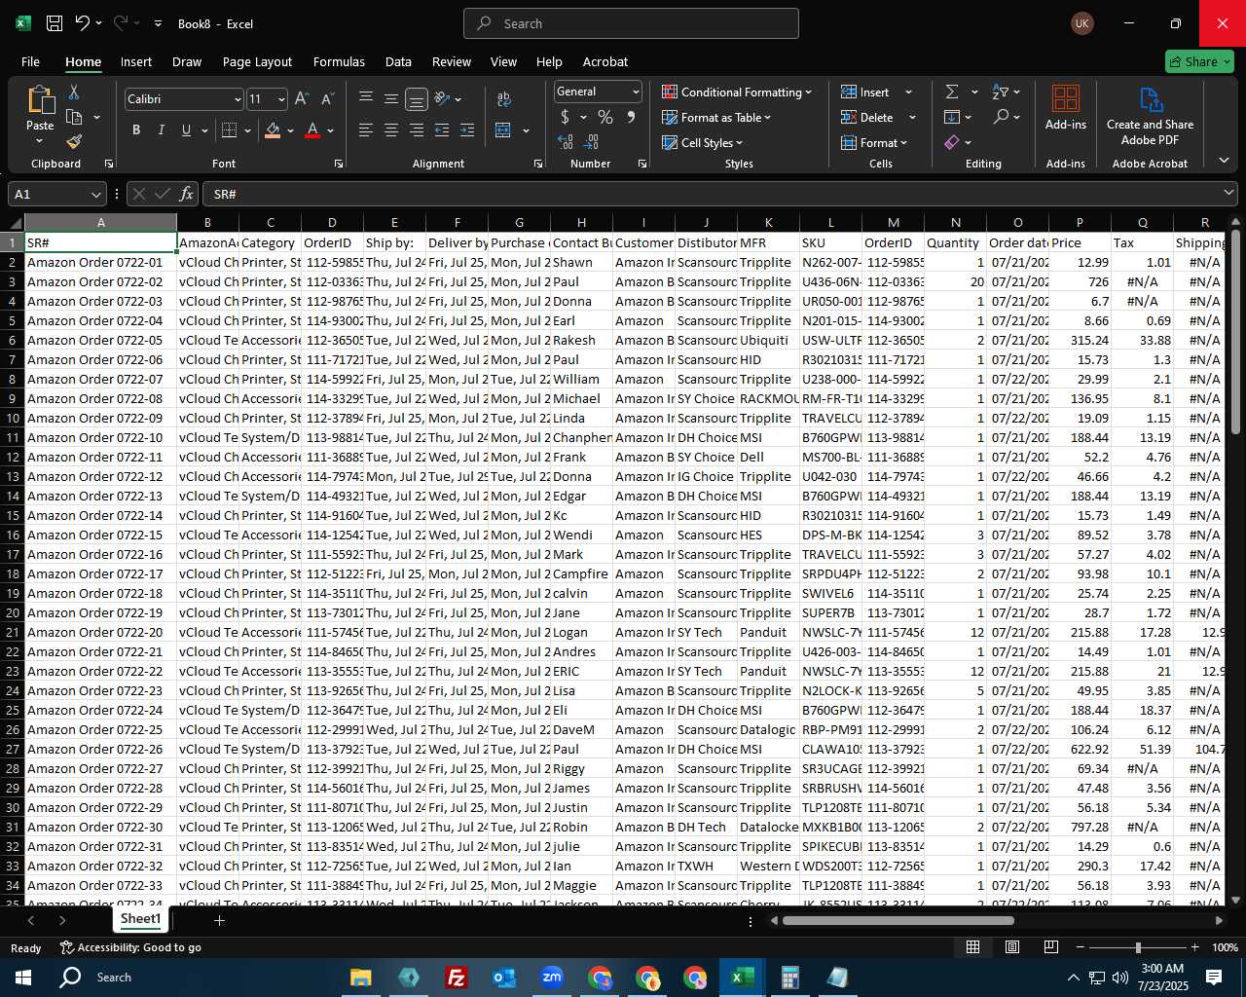Click the Increase Indent icon
This screenshot has height=997, width=1246.
click(x=467, y=130)
